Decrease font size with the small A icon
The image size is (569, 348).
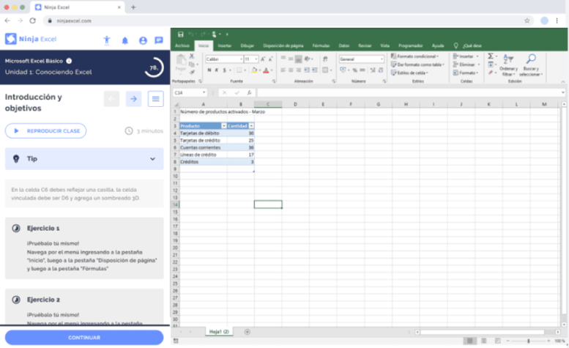point(270,59)
